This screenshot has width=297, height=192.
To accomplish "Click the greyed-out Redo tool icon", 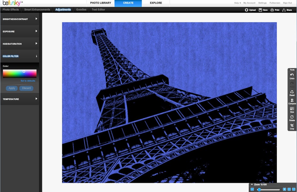I will click(292, 83).
